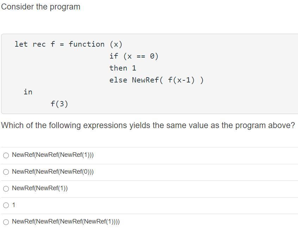Image resolution: width=298 pixels, height=233 pixels.
Task: Click the if (x == 0) condition line
Action: pos(135,56)
